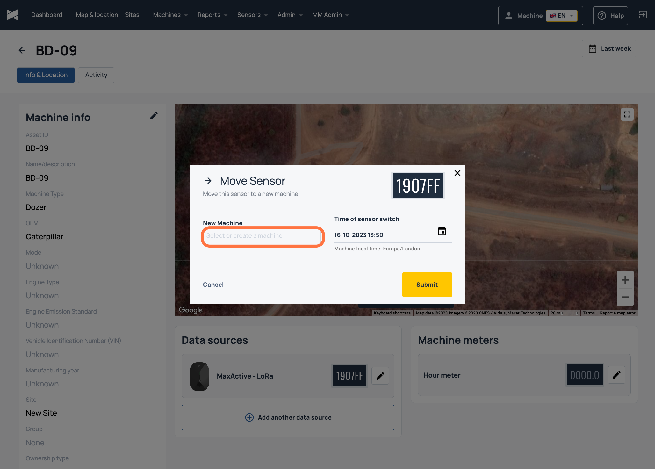Open the EN language dropdown

click(562, 16)
